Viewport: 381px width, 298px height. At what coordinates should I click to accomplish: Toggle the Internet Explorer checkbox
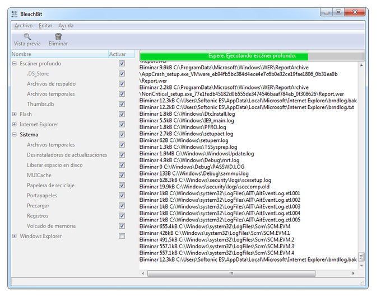click(122, 124)
